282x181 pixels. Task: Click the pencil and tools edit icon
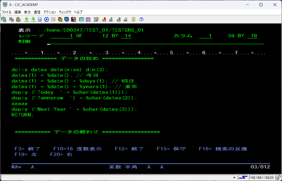point(96,19)
